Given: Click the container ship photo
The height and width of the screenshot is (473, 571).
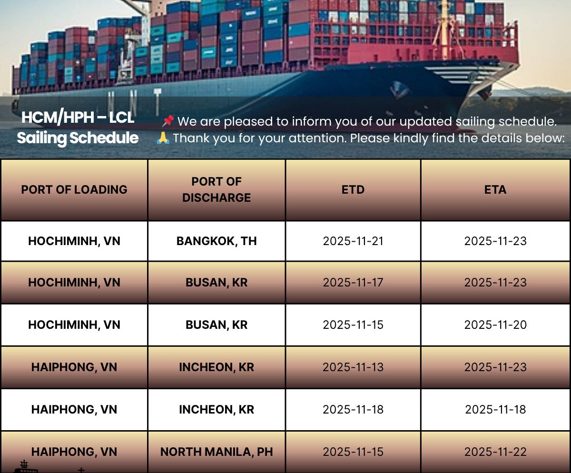Looking at the screenshot, I should (285, 52).
